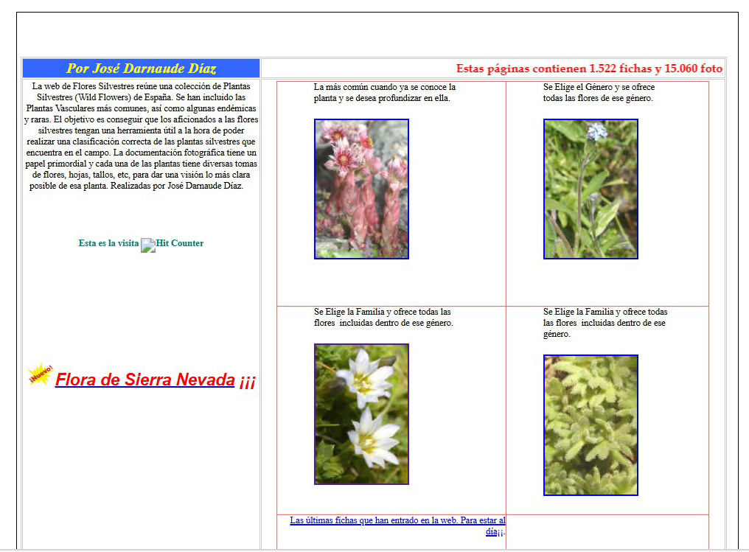Viewport: 749px width, 552px height.
Task: Click the 'La más común' caption text
Action: pyautogui.click(x=384, y=92)
